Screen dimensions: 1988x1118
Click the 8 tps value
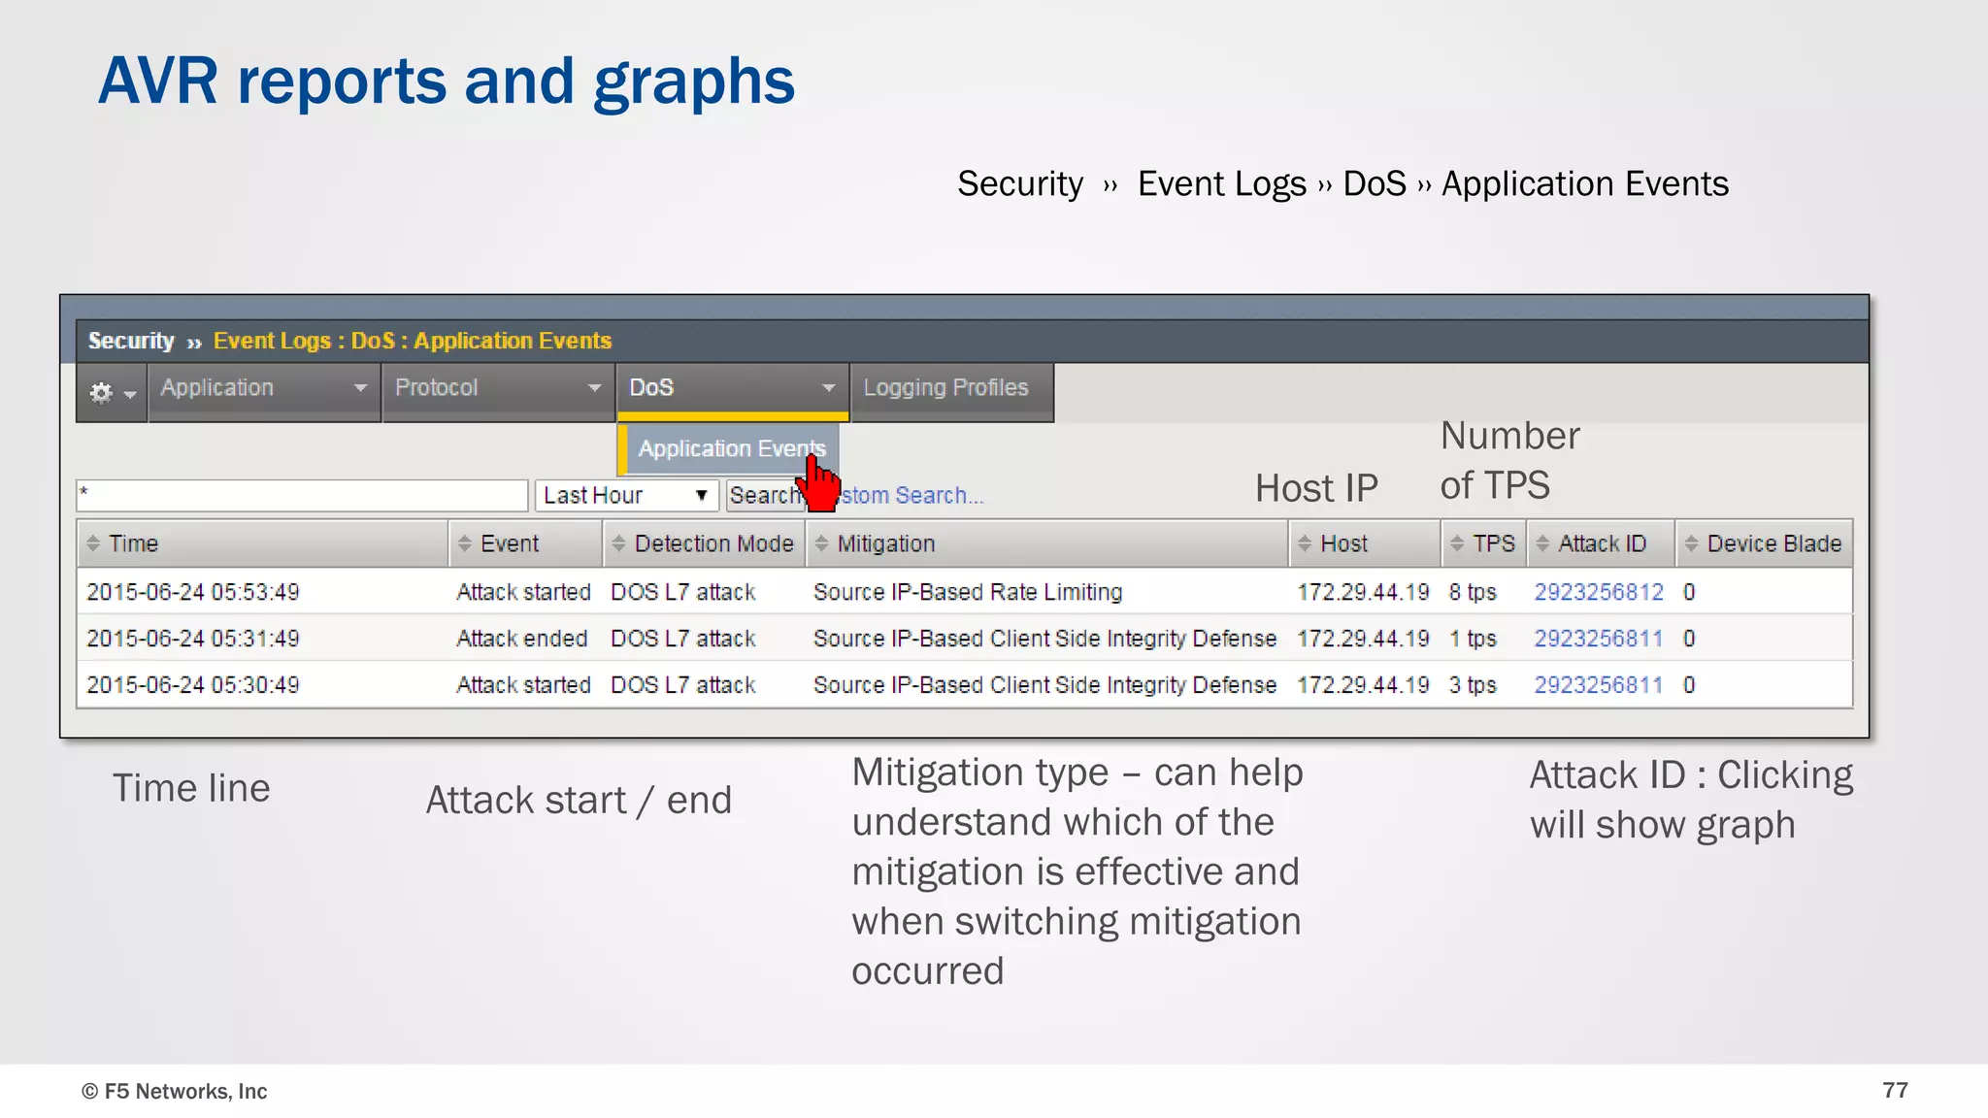click(x=1473, y=592)
